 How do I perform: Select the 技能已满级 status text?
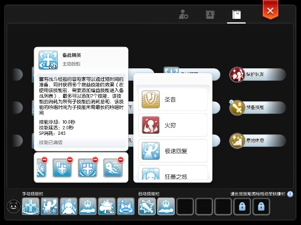coord(51,143)
